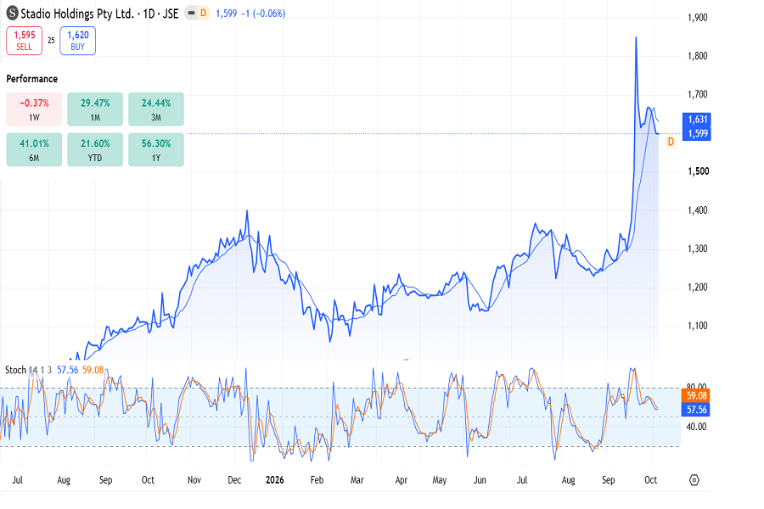This screenshot has height=509, width=764.
Task: Open the chart settings gear icon
Action: pyautogui.click(x=694, y=480)
